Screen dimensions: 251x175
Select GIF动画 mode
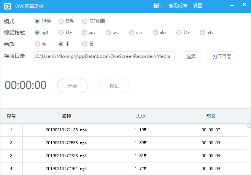click(x=85, y=21)
